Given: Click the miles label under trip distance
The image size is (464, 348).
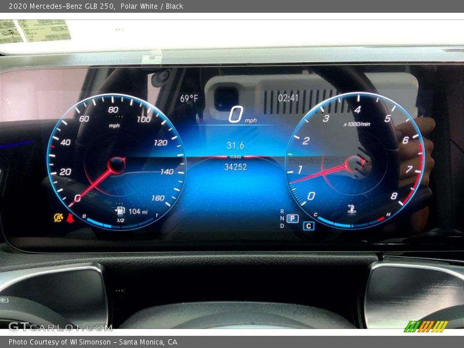Looking at the screenshot, I should pos(235,157).
